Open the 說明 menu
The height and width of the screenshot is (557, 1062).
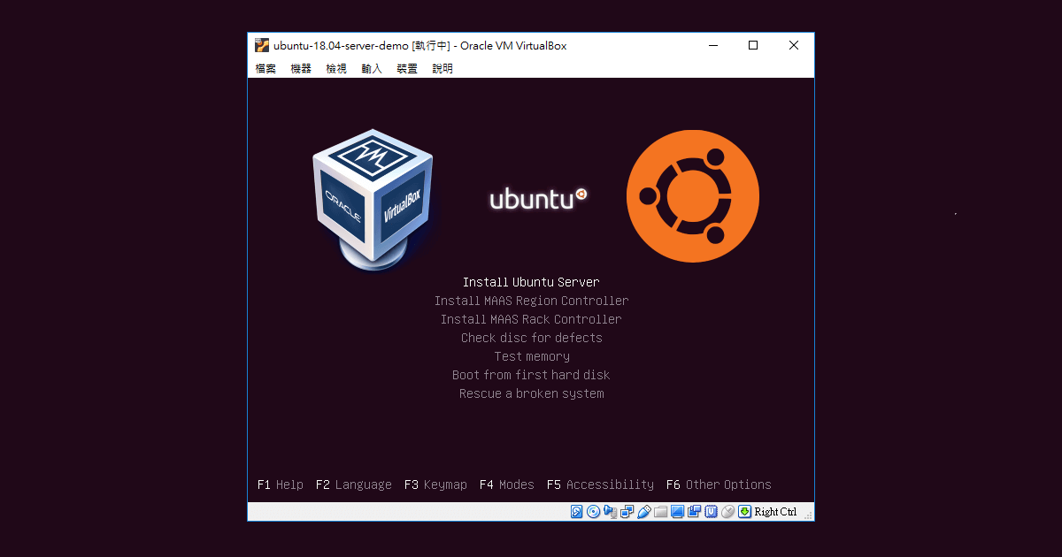442,68
